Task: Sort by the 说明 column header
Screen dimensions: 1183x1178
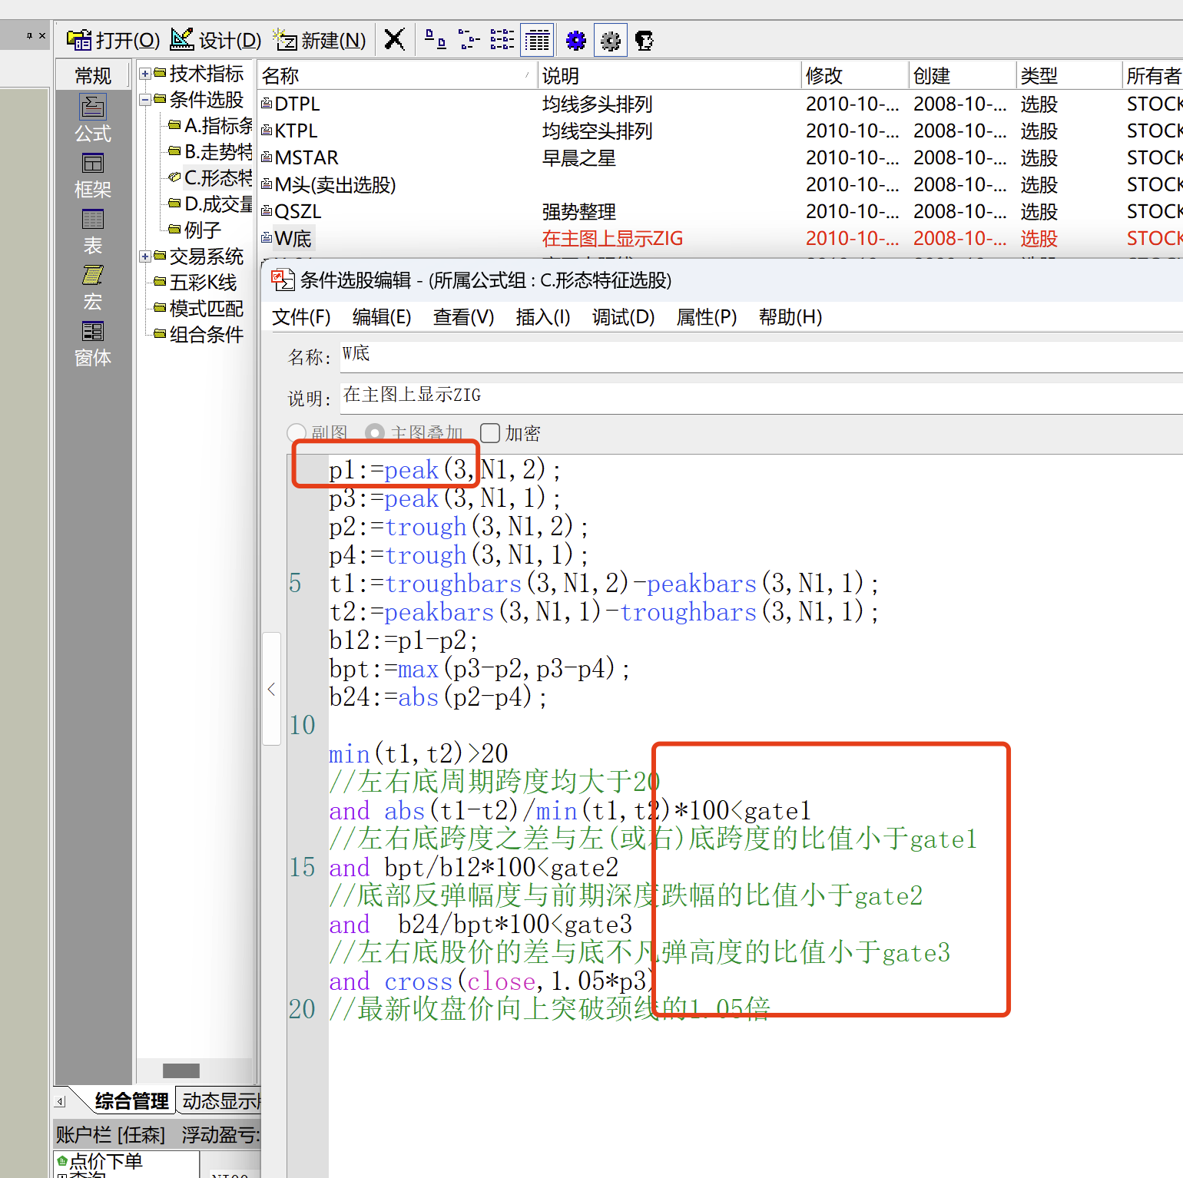Action: 669,75
